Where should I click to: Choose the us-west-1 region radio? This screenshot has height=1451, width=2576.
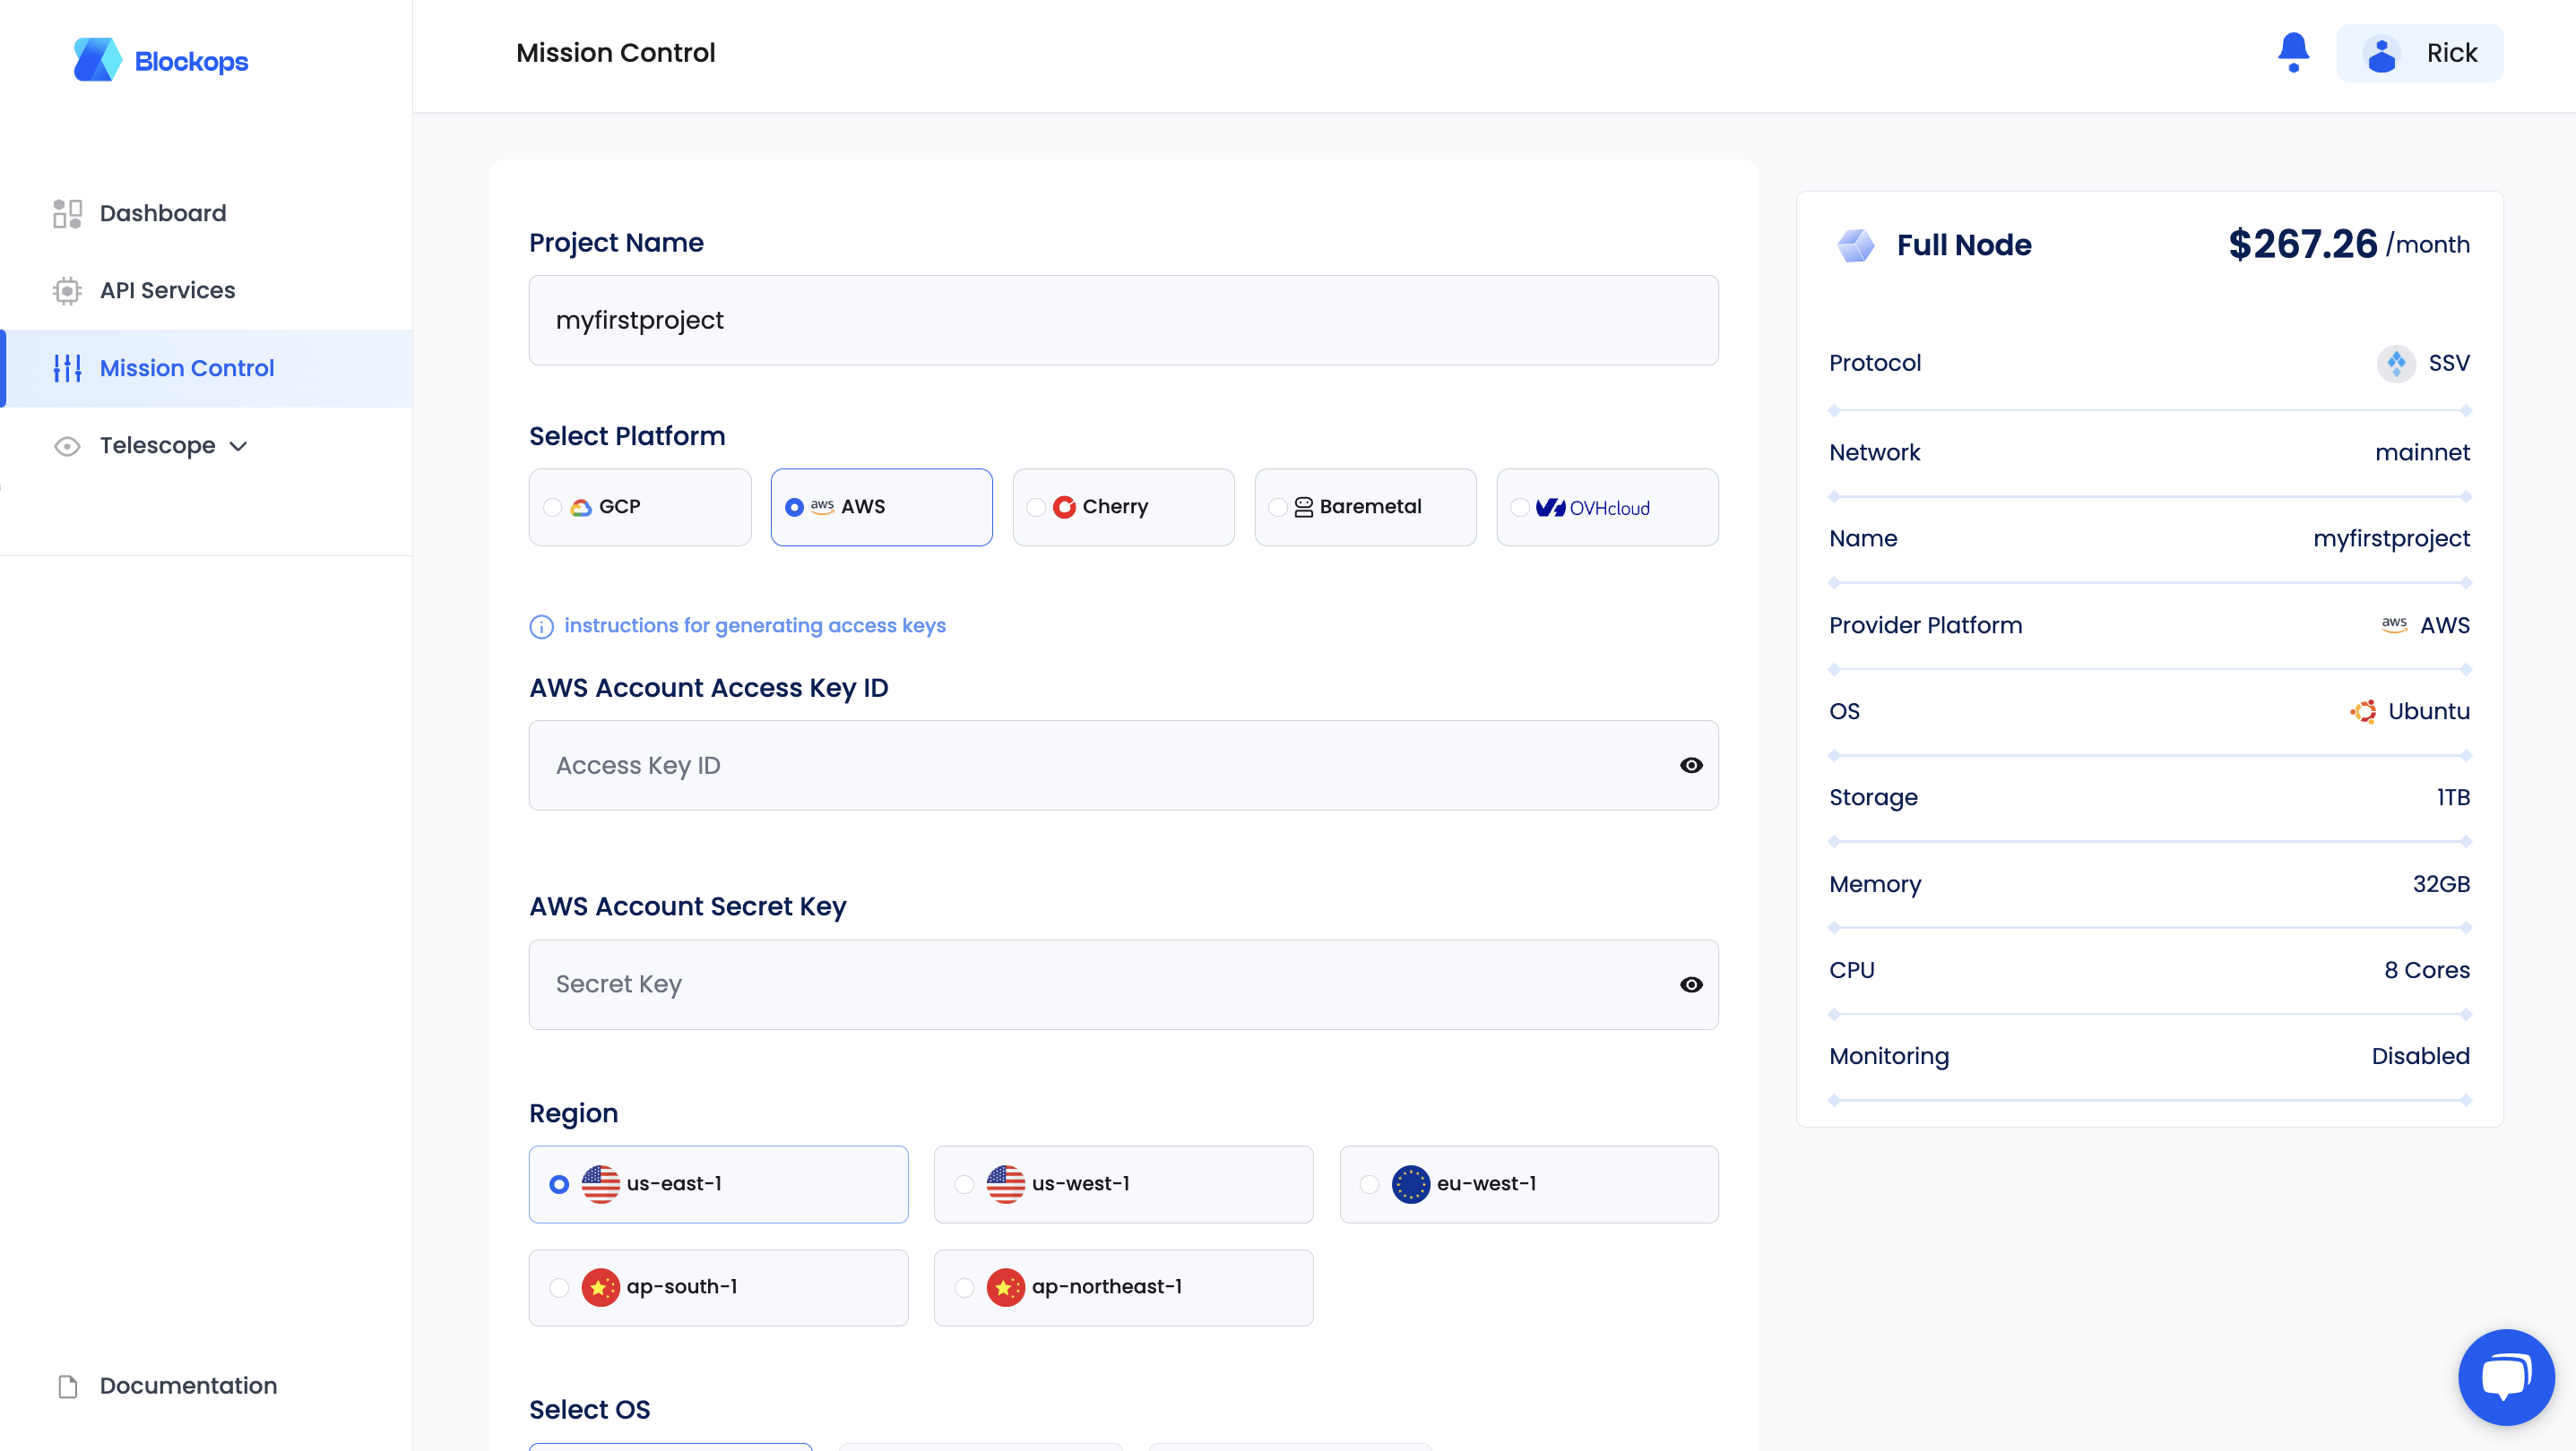(x=964, y=1184)
